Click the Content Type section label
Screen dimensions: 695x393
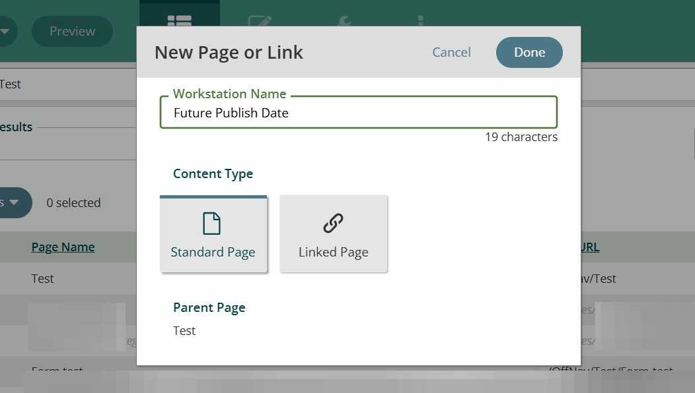pyautogui.click(x=213, y=174)
